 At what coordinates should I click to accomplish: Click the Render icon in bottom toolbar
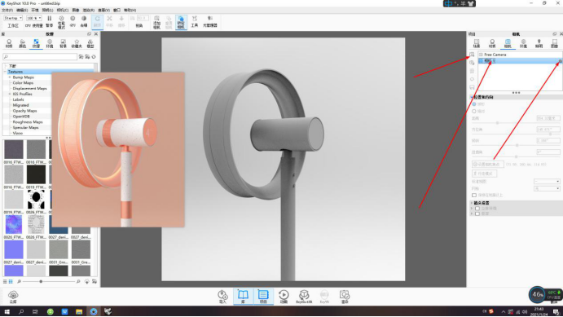[x=345, y=297]
